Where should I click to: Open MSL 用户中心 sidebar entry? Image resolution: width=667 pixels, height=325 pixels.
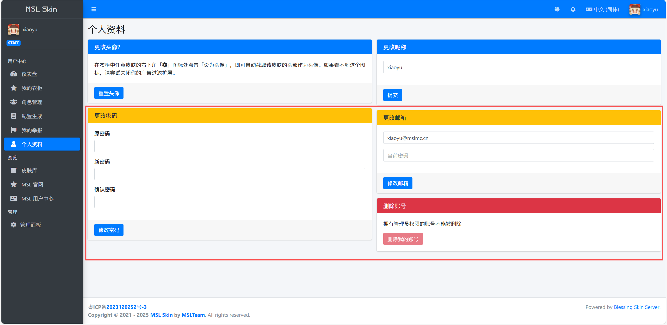[37, 199]
